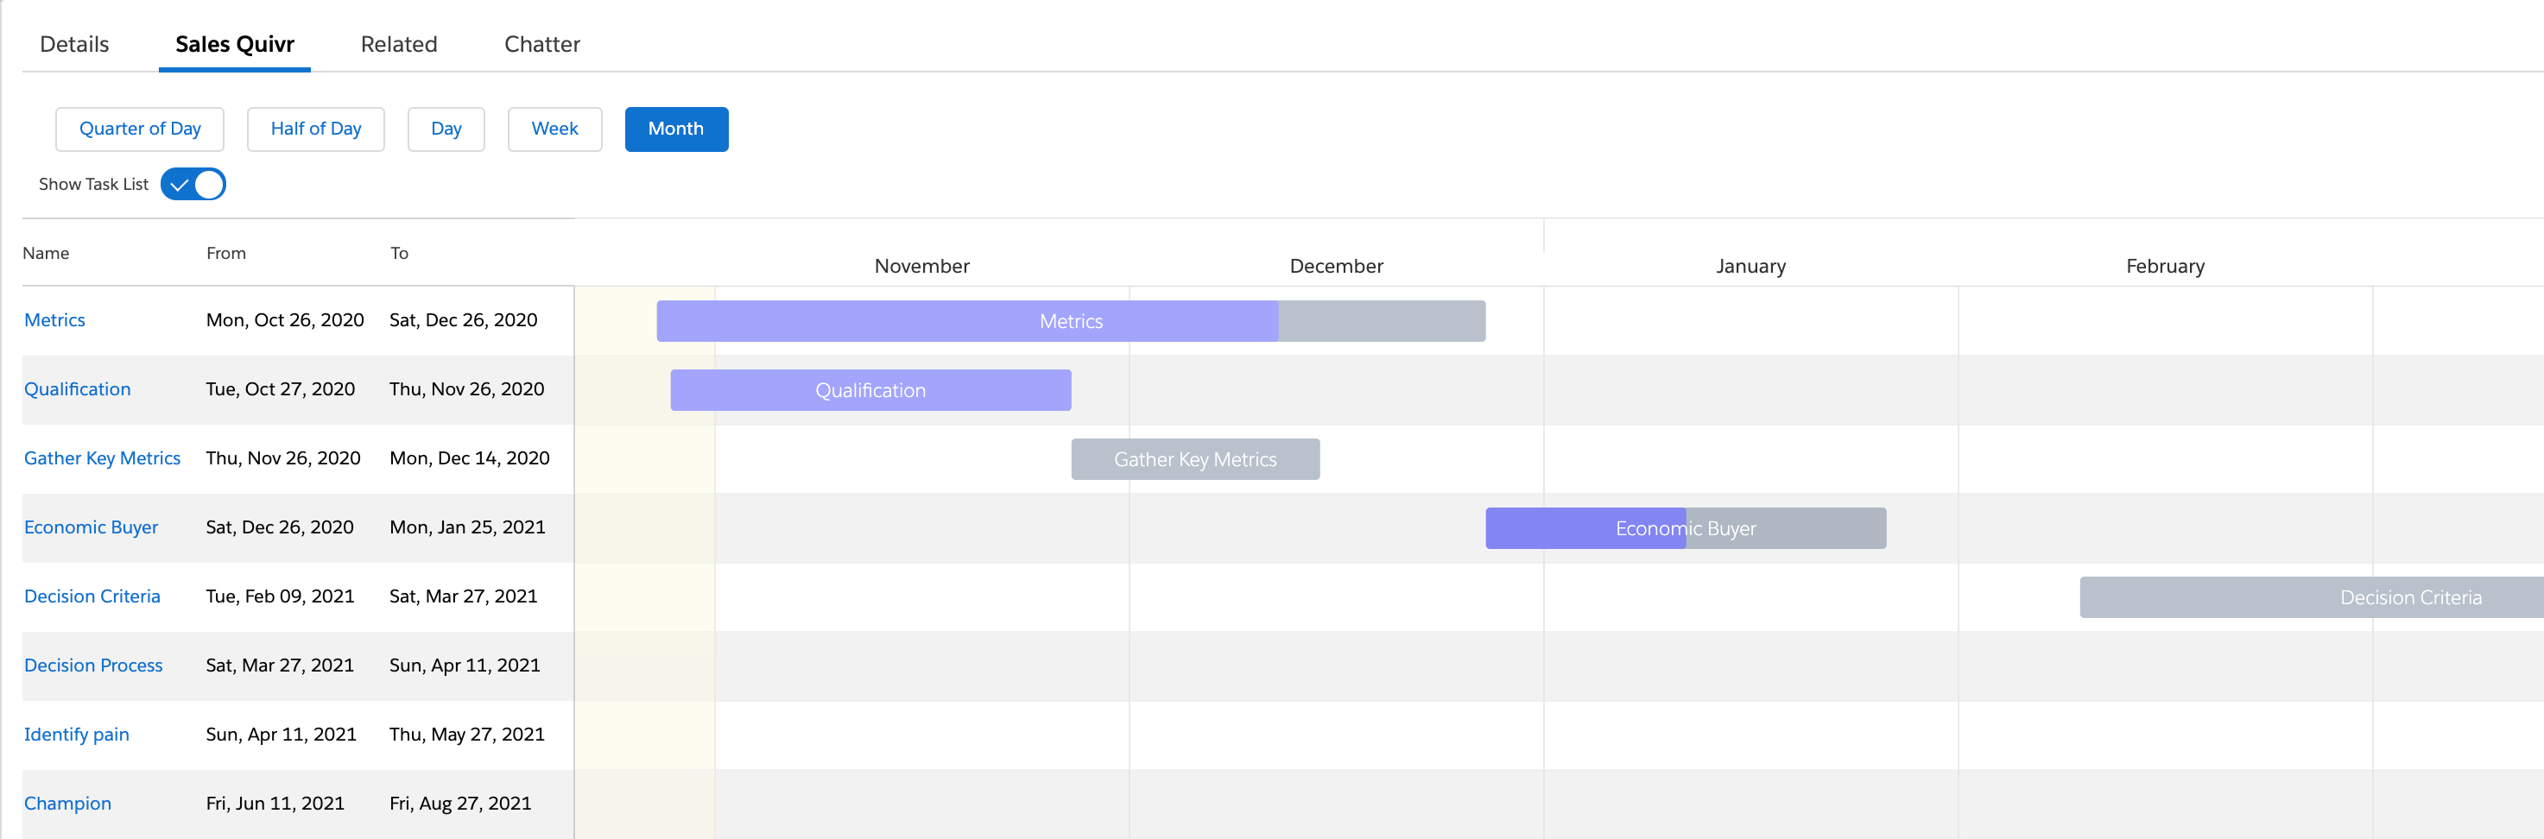Click the 'Mon, Dec 14, 2020' end date
This screenshot has width=2544, height=839.
[470, 458]
